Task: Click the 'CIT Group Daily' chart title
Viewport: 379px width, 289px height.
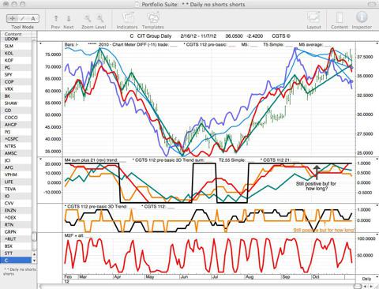Action: tap(154, 36)
